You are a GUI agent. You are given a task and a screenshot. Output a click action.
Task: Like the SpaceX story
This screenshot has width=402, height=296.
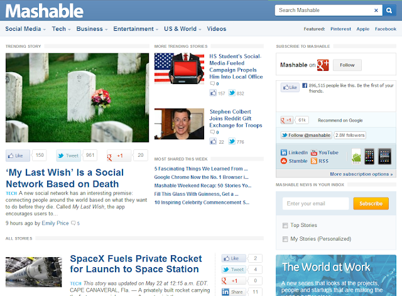[234, 258]
